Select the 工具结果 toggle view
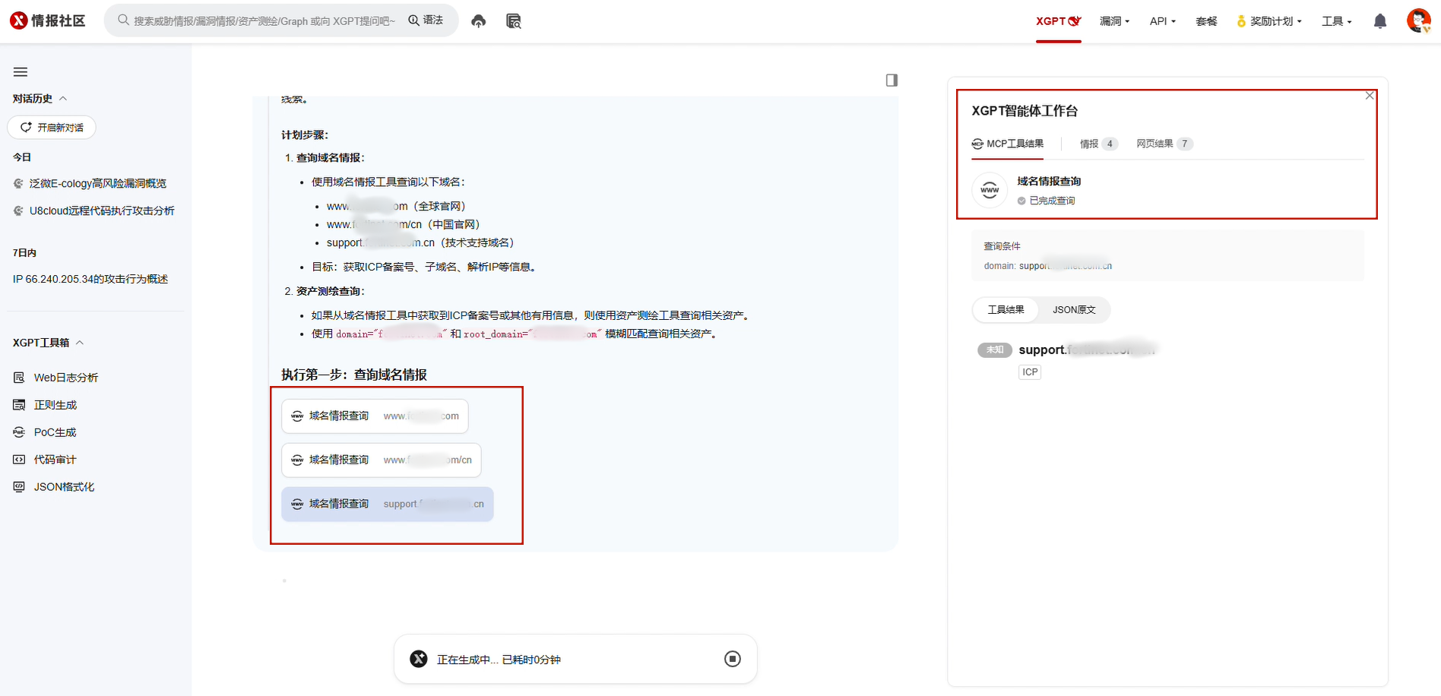 pos(1006,310)
